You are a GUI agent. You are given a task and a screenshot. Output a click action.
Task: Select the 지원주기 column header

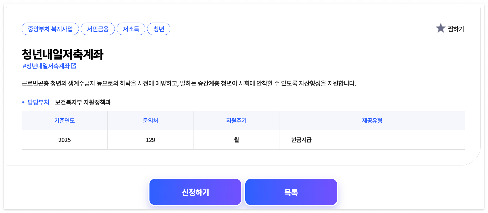(236, 120)
